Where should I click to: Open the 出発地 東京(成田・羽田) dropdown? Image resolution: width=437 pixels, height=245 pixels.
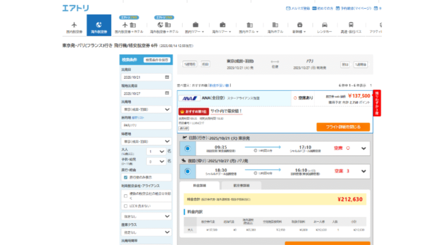coord(146,109)
